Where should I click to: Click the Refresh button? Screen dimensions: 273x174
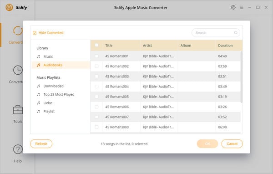[x=41, y=143]
